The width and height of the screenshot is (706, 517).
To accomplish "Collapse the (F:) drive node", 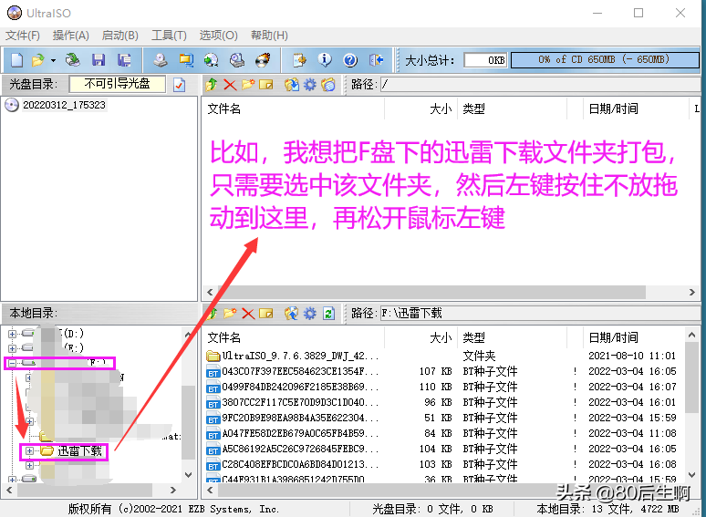I will (x=12, y=363).
